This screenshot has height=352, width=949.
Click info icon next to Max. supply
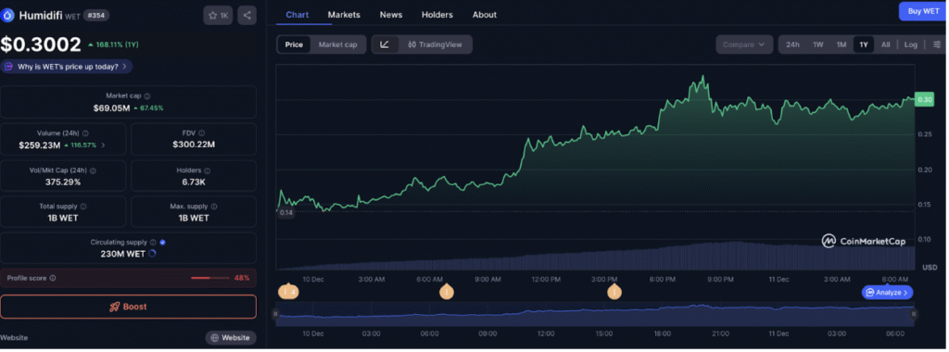pos(214,207)
